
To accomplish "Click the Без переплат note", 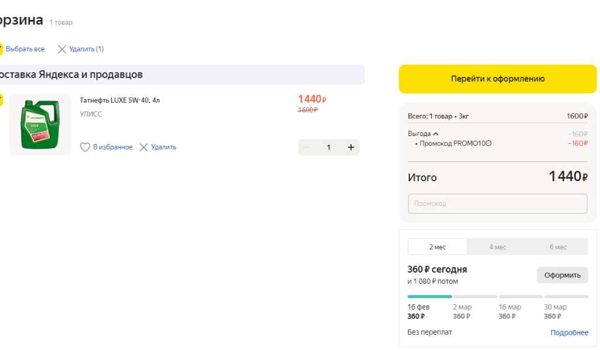I will pos(429,332).
